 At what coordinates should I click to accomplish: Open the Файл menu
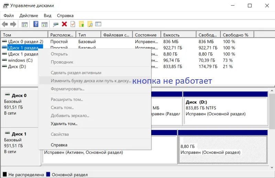click(x=9, y=15)
